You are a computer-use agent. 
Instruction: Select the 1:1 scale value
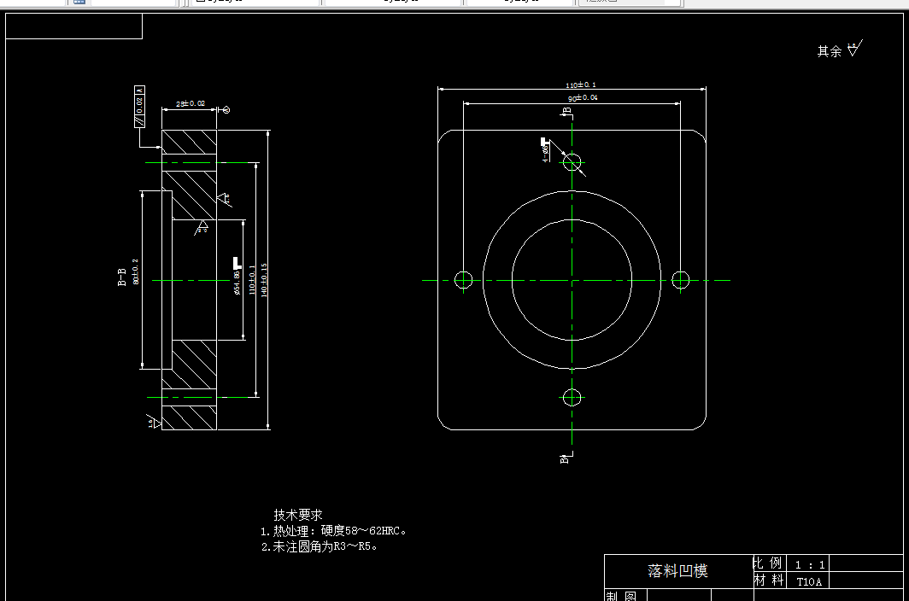(810, 564)
